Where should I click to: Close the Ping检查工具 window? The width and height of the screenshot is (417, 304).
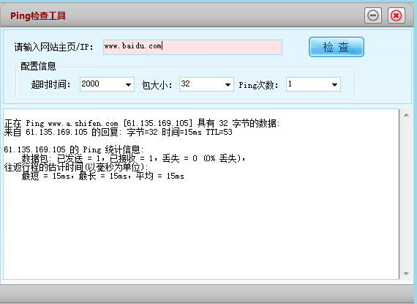(x=397, y=15)
